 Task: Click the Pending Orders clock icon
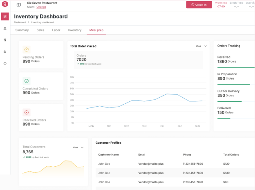pyautogui.click(x=27, y=49)
